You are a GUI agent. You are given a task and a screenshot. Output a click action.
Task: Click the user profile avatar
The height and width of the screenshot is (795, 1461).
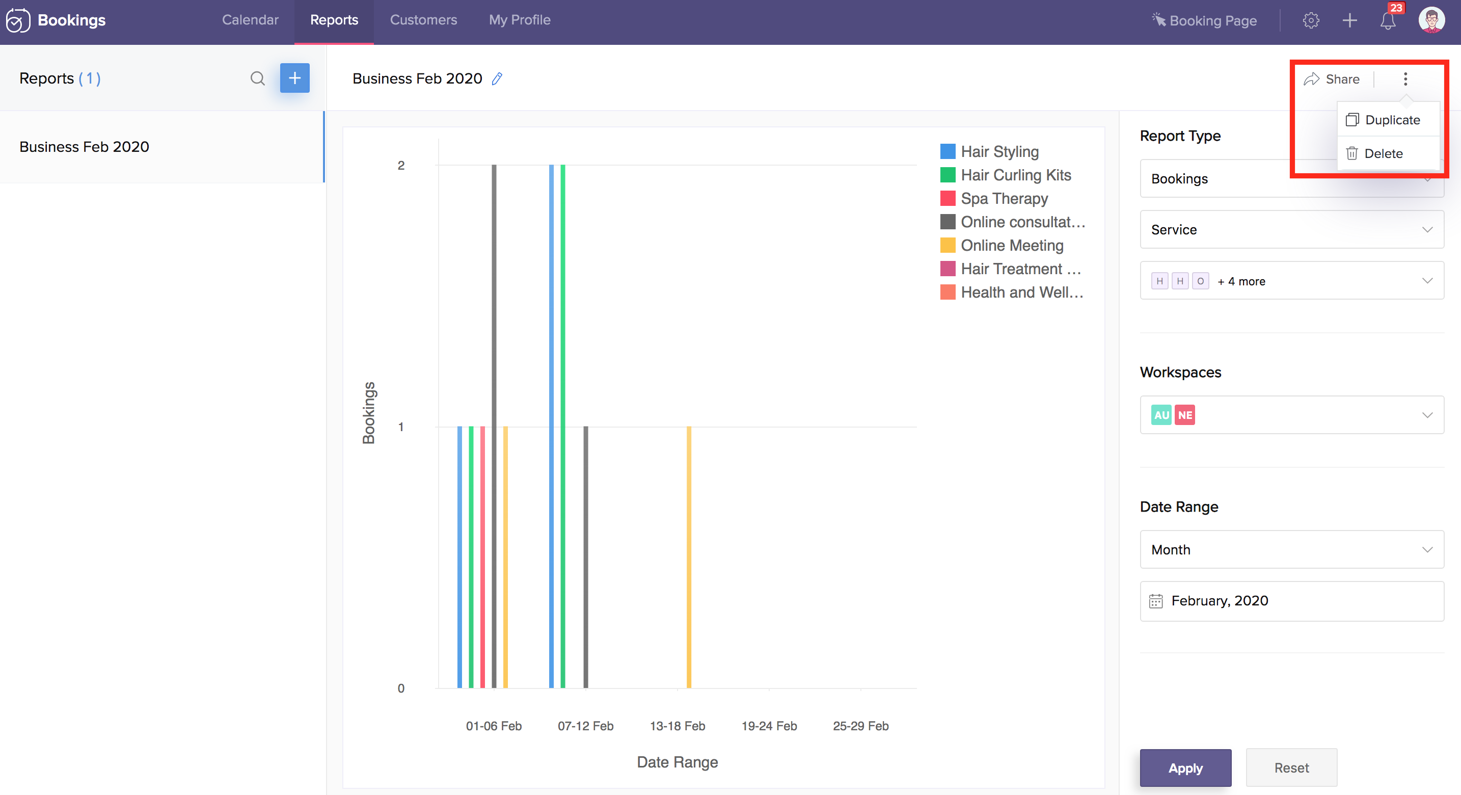[x=1431, y=21]
